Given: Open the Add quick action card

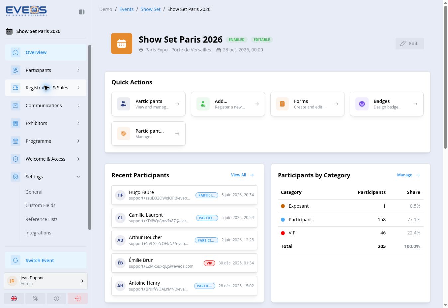Looking at the screenshot, I should 228,104.
